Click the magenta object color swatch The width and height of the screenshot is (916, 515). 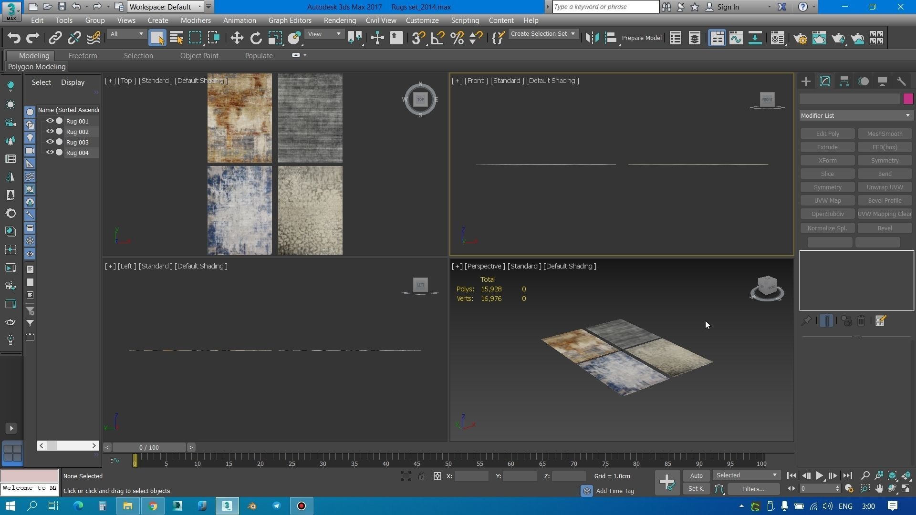[908, 99]
